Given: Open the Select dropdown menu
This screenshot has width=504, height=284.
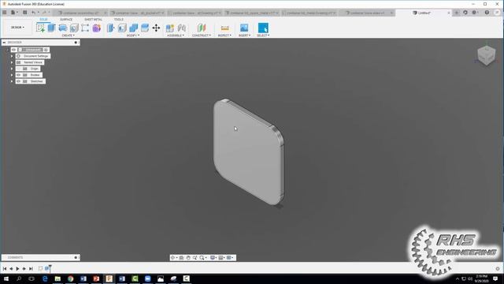Looking at the screenshot, I should click(263, 35).
